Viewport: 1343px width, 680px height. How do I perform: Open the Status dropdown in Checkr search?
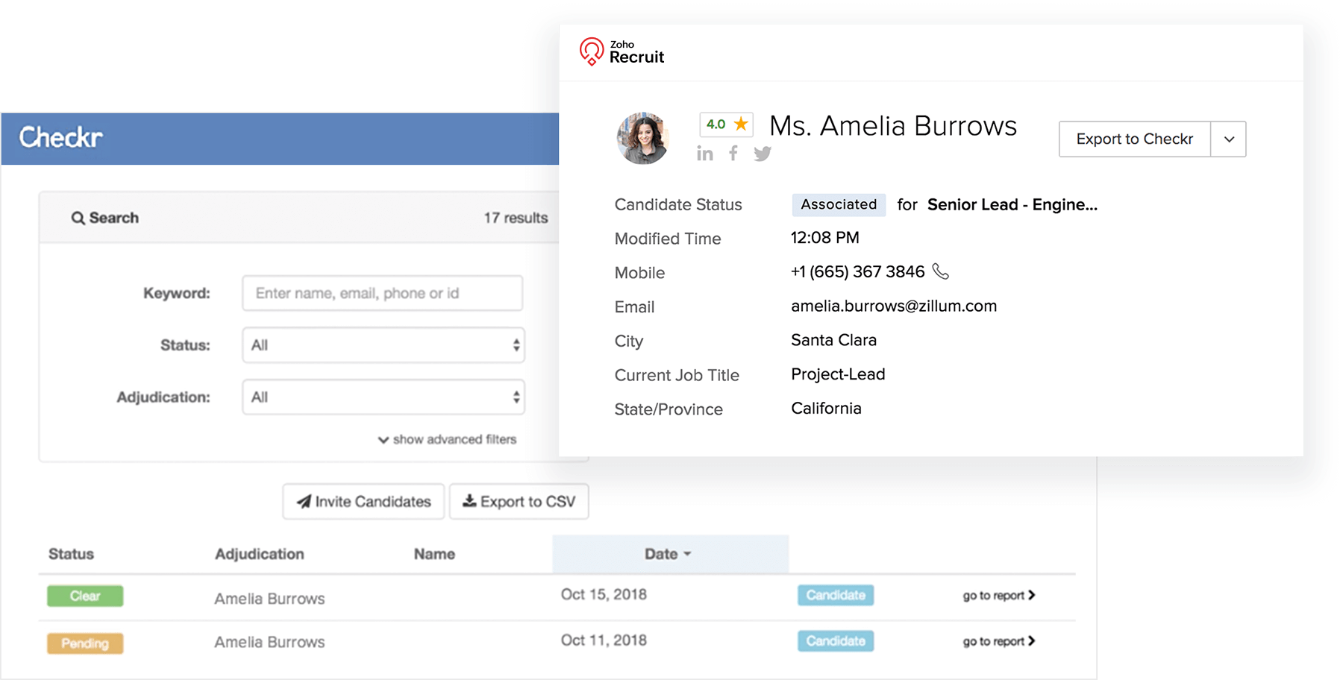(384, 345)
